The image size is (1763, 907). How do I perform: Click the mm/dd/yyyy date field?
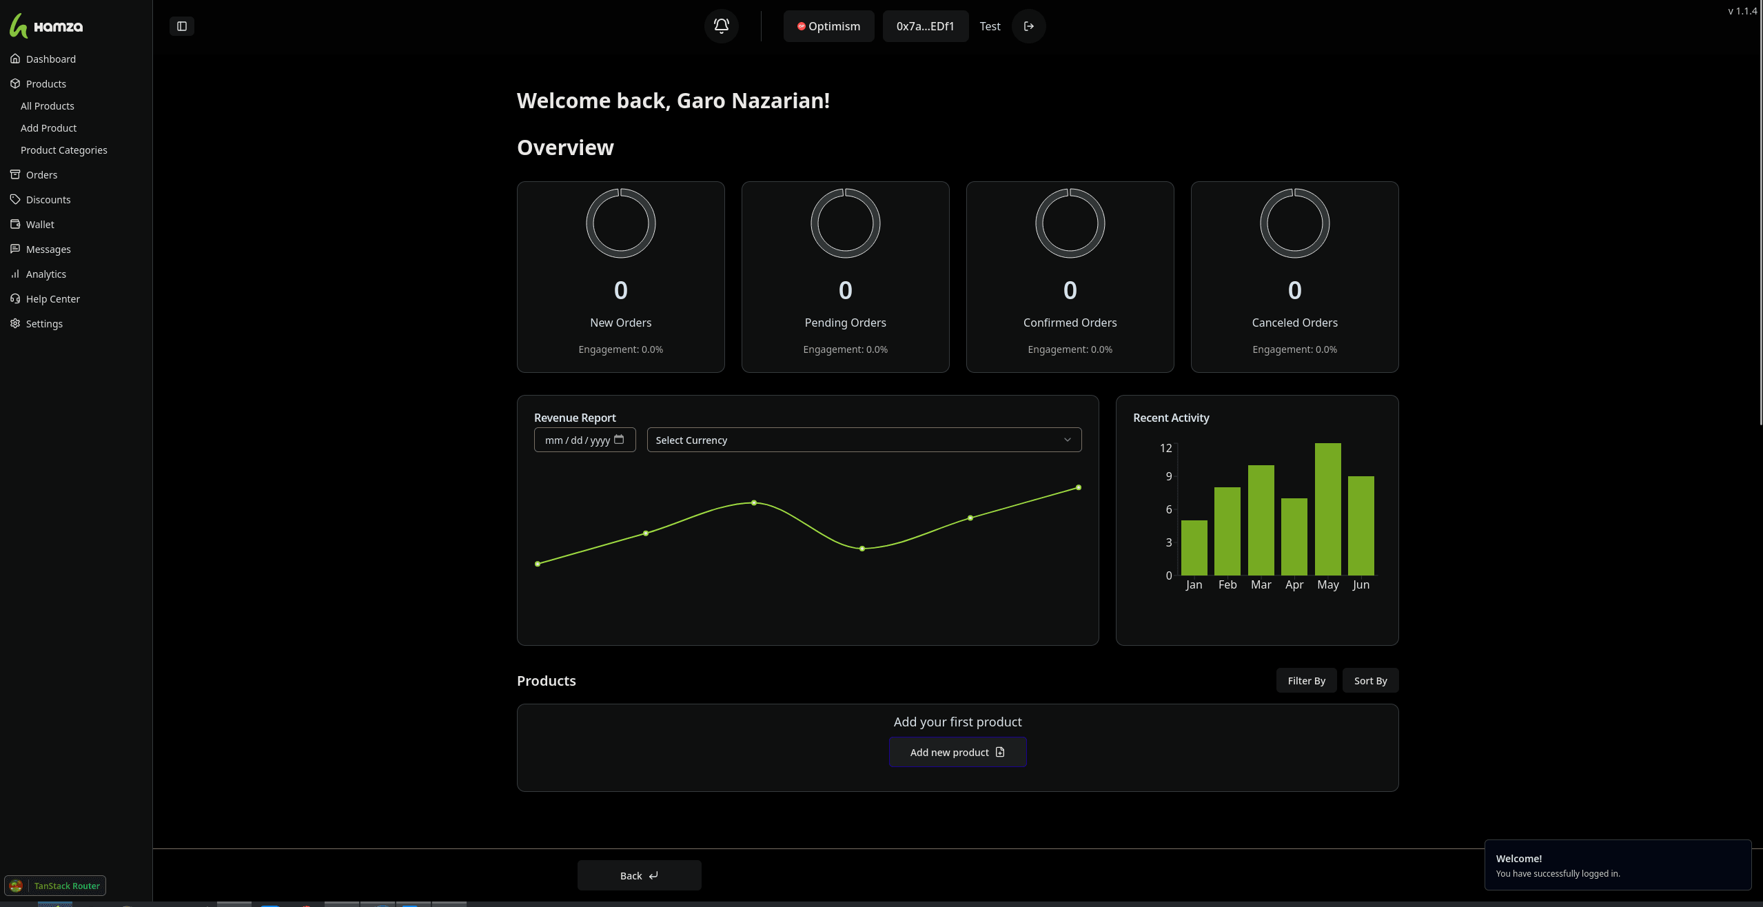(x=576, y=440)
